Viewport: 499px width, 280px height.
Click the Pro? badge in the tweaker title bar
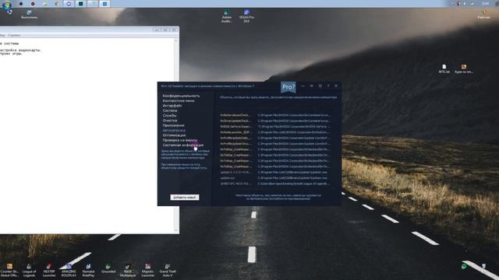[x=288, y=87]
